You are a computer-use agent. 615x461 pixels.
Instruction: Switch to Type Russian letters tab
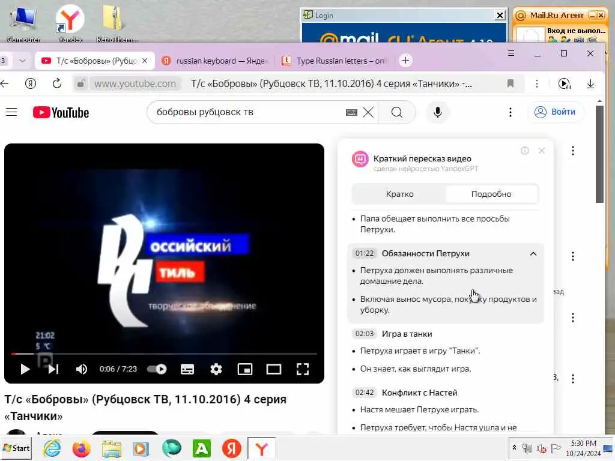[334, 61]
